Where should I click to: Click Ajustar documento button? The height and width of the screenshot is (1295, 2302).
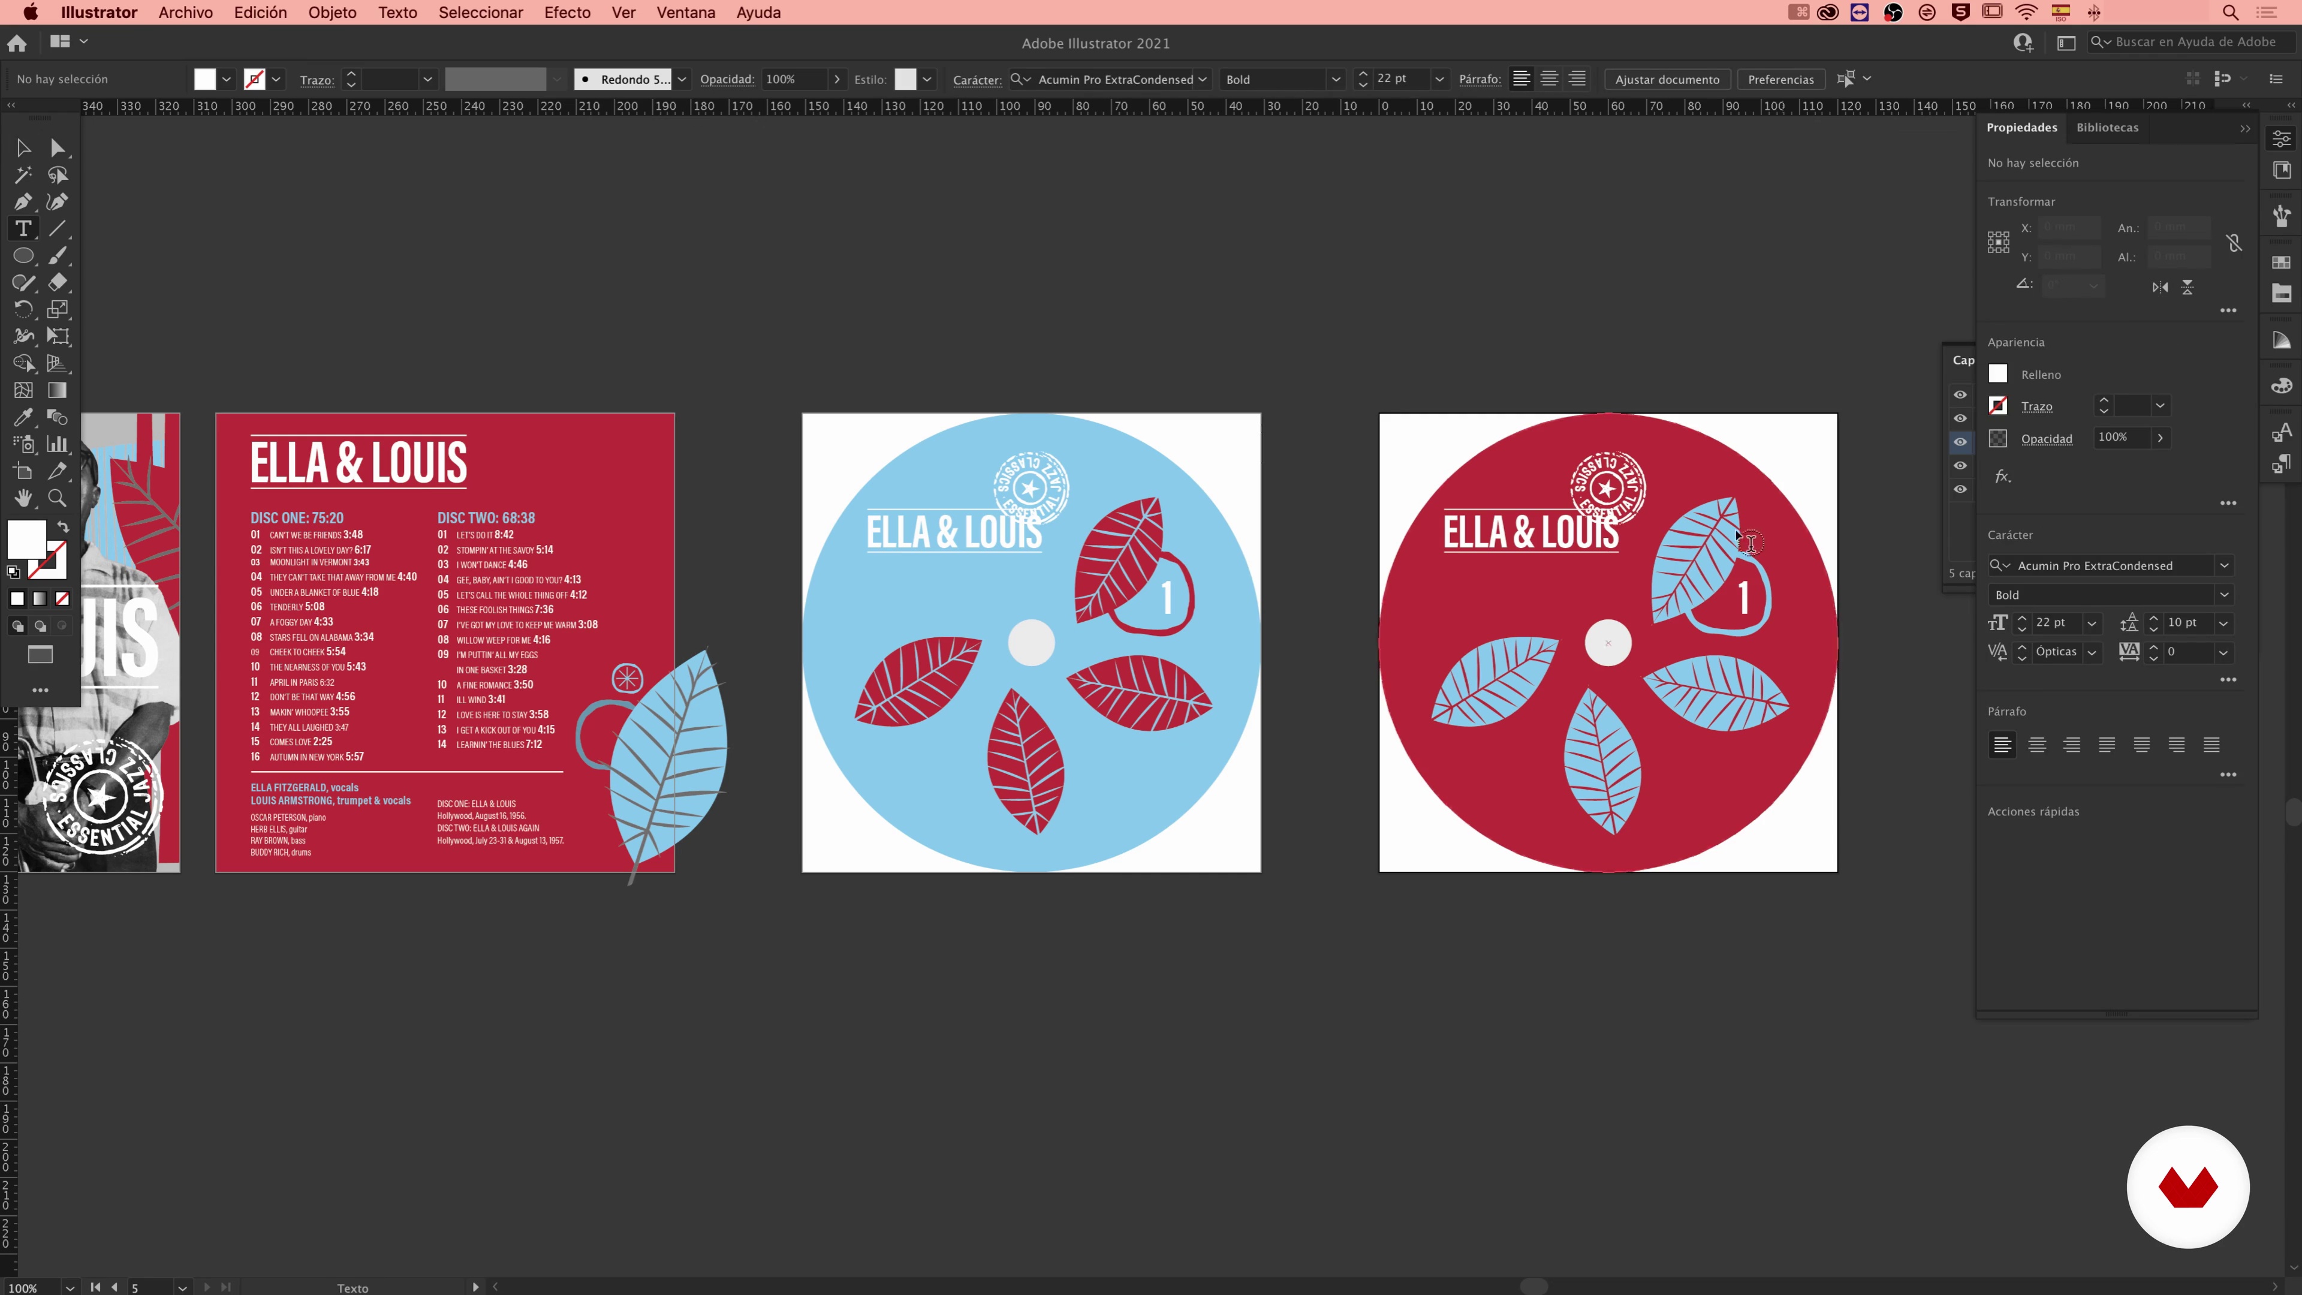coord(1667,80)
